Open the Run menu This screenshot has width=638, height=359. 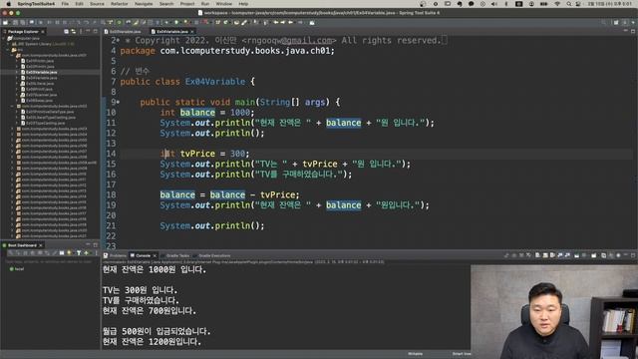coord(205,4)
